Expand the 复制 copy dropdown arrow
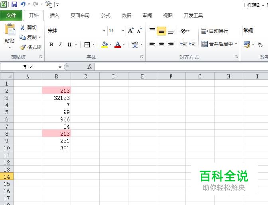This screenshot has width=268, height=205. tap(39, 37)
